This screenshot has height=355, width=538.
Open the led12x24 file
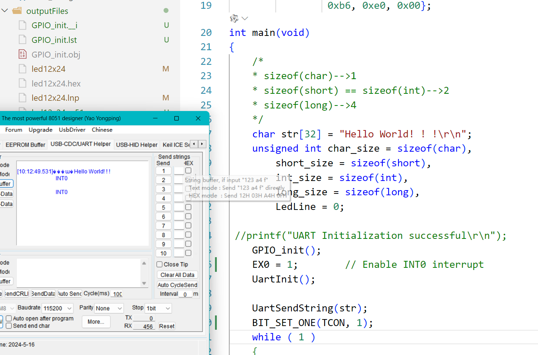tap(48, 69)
